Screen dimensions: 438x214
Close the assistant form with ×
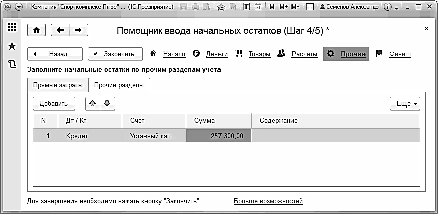[x=427, y=28]
